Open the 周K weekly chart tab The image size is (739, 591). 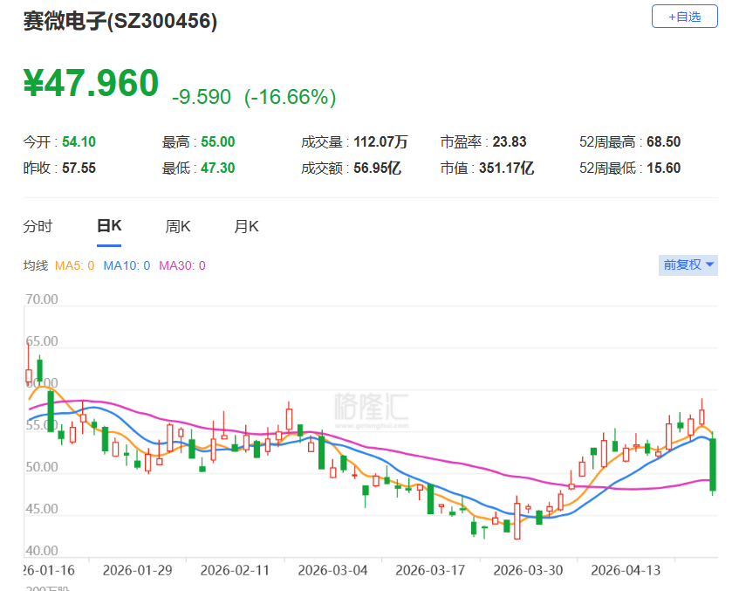178,226
